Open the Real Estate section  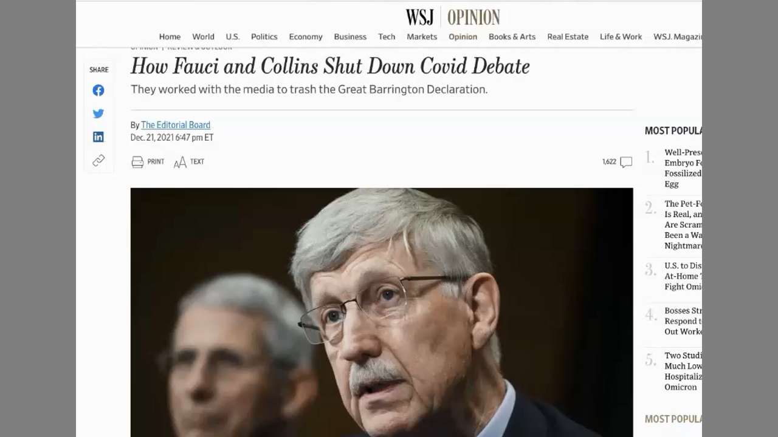coord(568,36)
